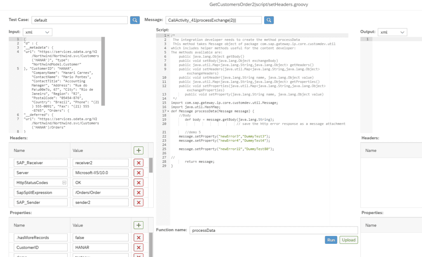Click the newError4 setProperty script line
422x257 pixels.
(224, 140)
